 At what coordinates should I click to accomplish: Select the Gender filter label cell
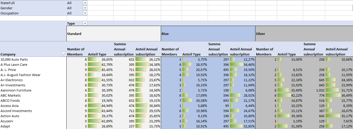(33, 8)
